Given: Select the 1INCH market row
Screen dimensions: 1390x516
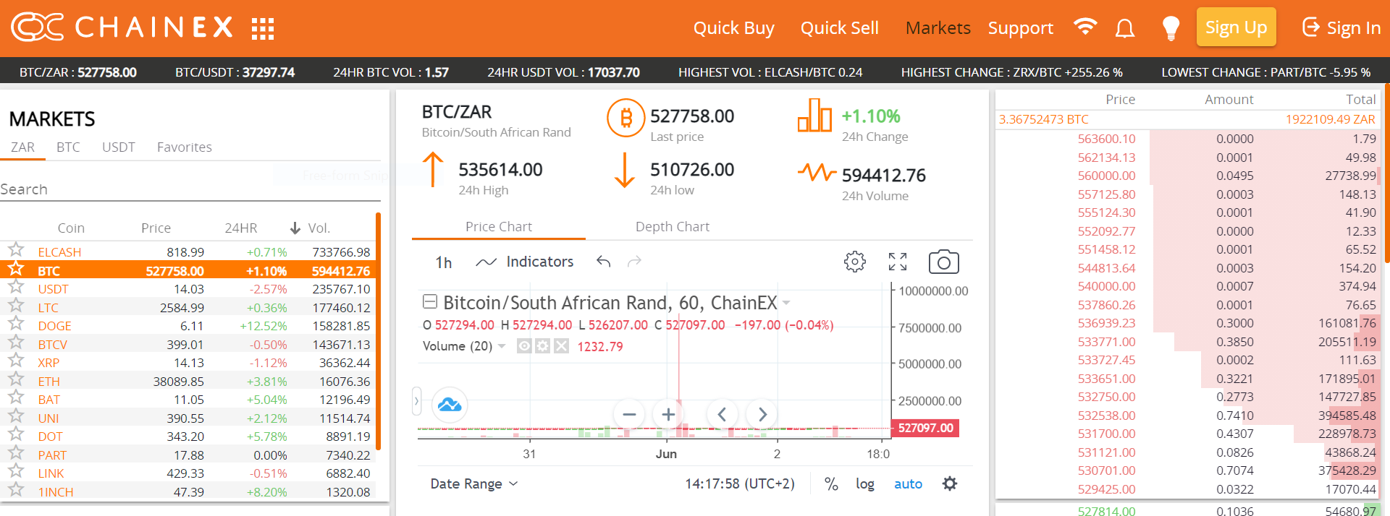Looking at the screenshot, I should click(x=188, y=492).
